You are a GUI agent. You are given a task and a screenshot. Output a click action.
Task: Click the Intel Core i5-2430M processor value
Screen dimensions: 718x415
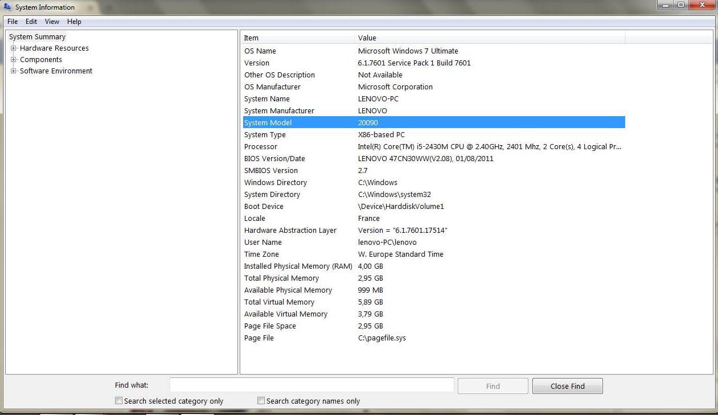coord(490,147)
